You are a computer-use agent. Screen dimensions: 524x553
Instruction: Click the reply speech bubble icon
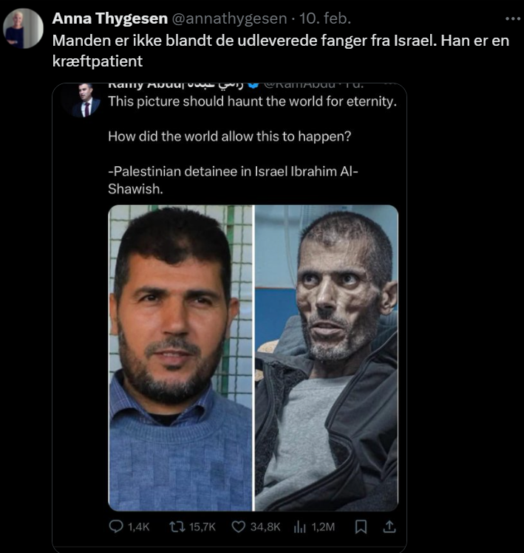115,527
